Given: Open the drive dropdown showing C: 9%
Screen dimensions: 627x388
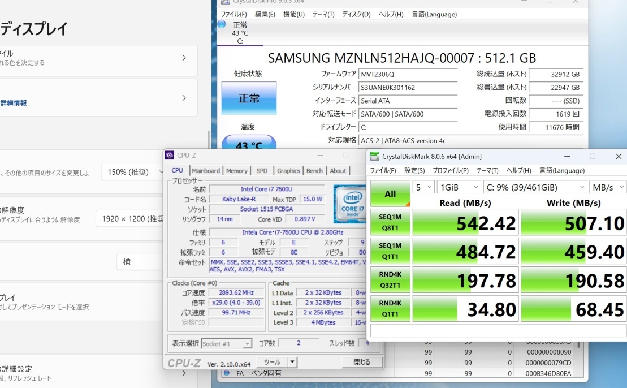Looking at the screenshot, I should pos(535,187).
